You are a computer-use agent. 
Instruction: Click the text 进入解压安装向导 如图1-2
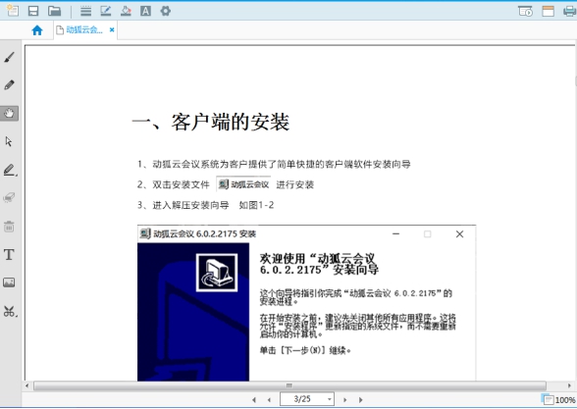pos(206,205)
